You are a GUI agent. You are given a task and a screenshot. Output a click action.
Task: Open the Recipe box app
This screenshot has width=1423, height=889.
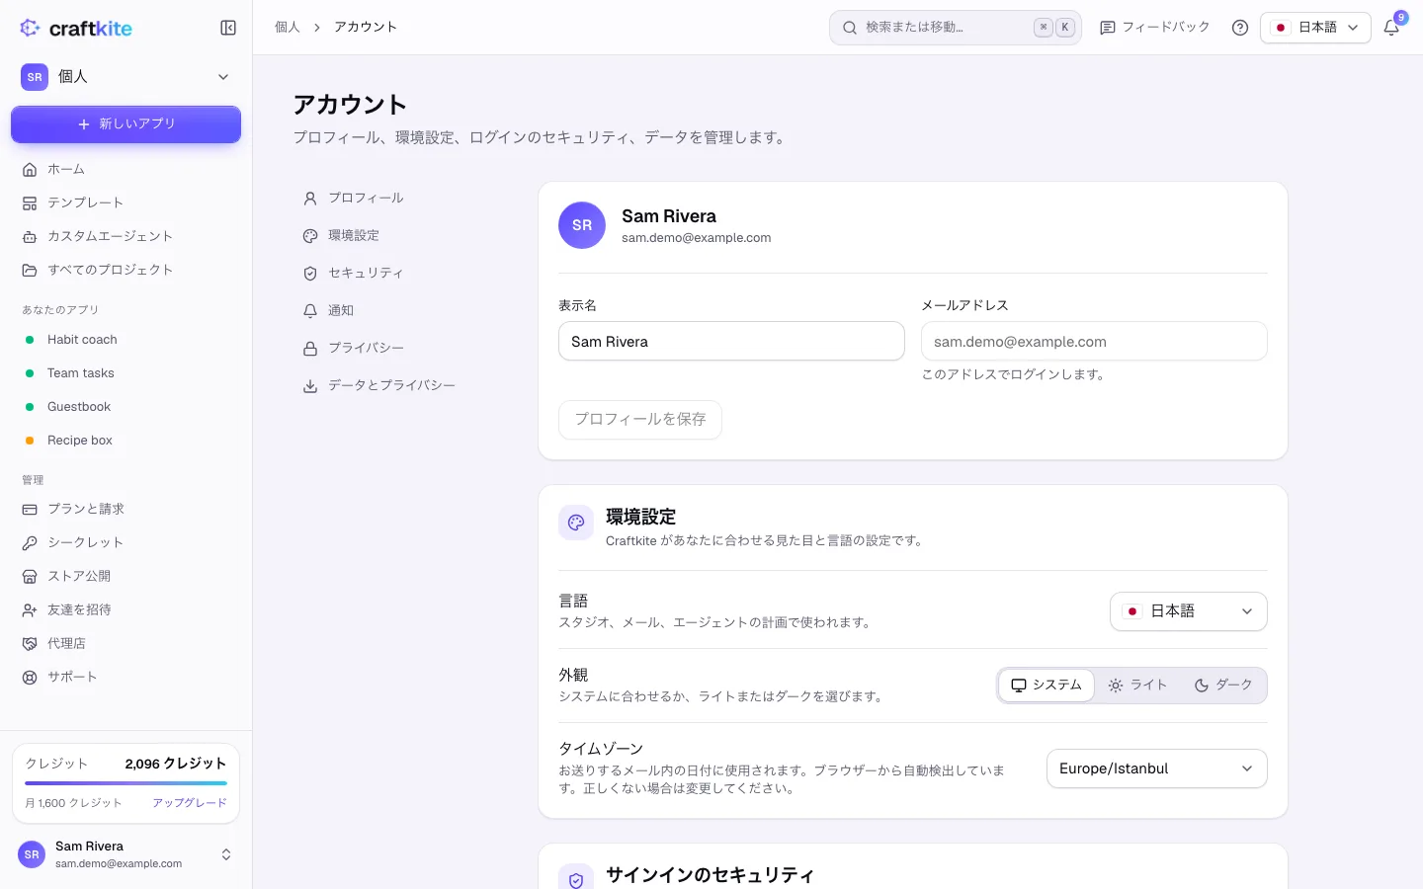126,440
